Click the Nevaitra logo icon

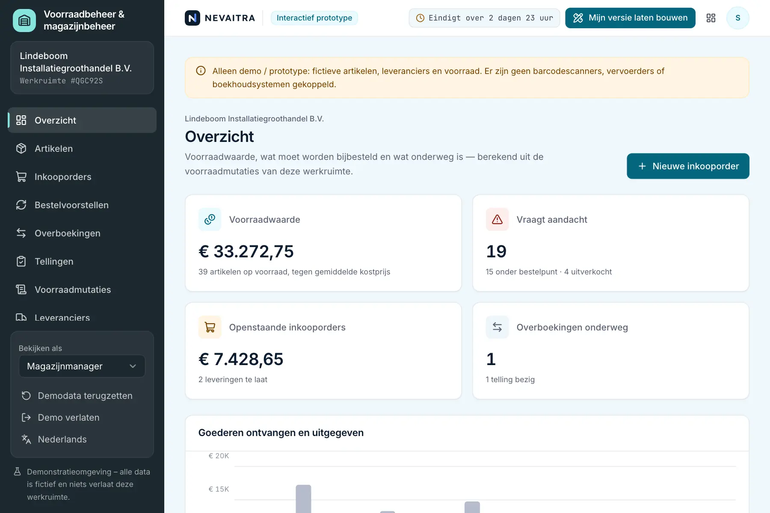pos(192,18)
